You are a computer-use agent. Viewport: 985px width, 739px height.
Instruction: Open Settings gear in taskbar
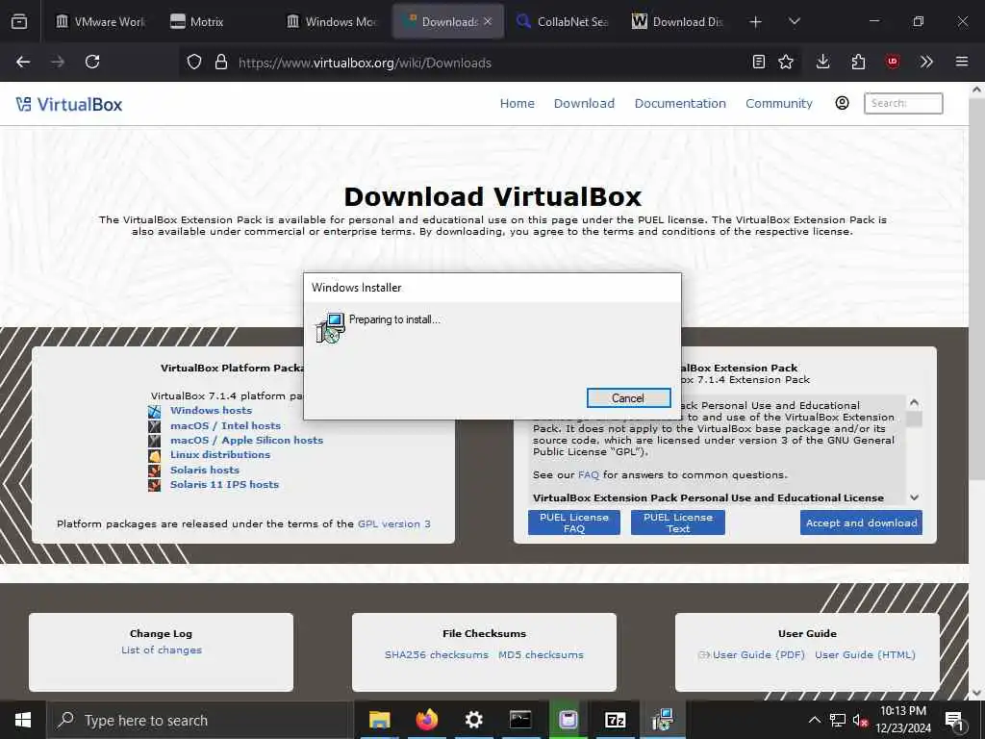473,720
